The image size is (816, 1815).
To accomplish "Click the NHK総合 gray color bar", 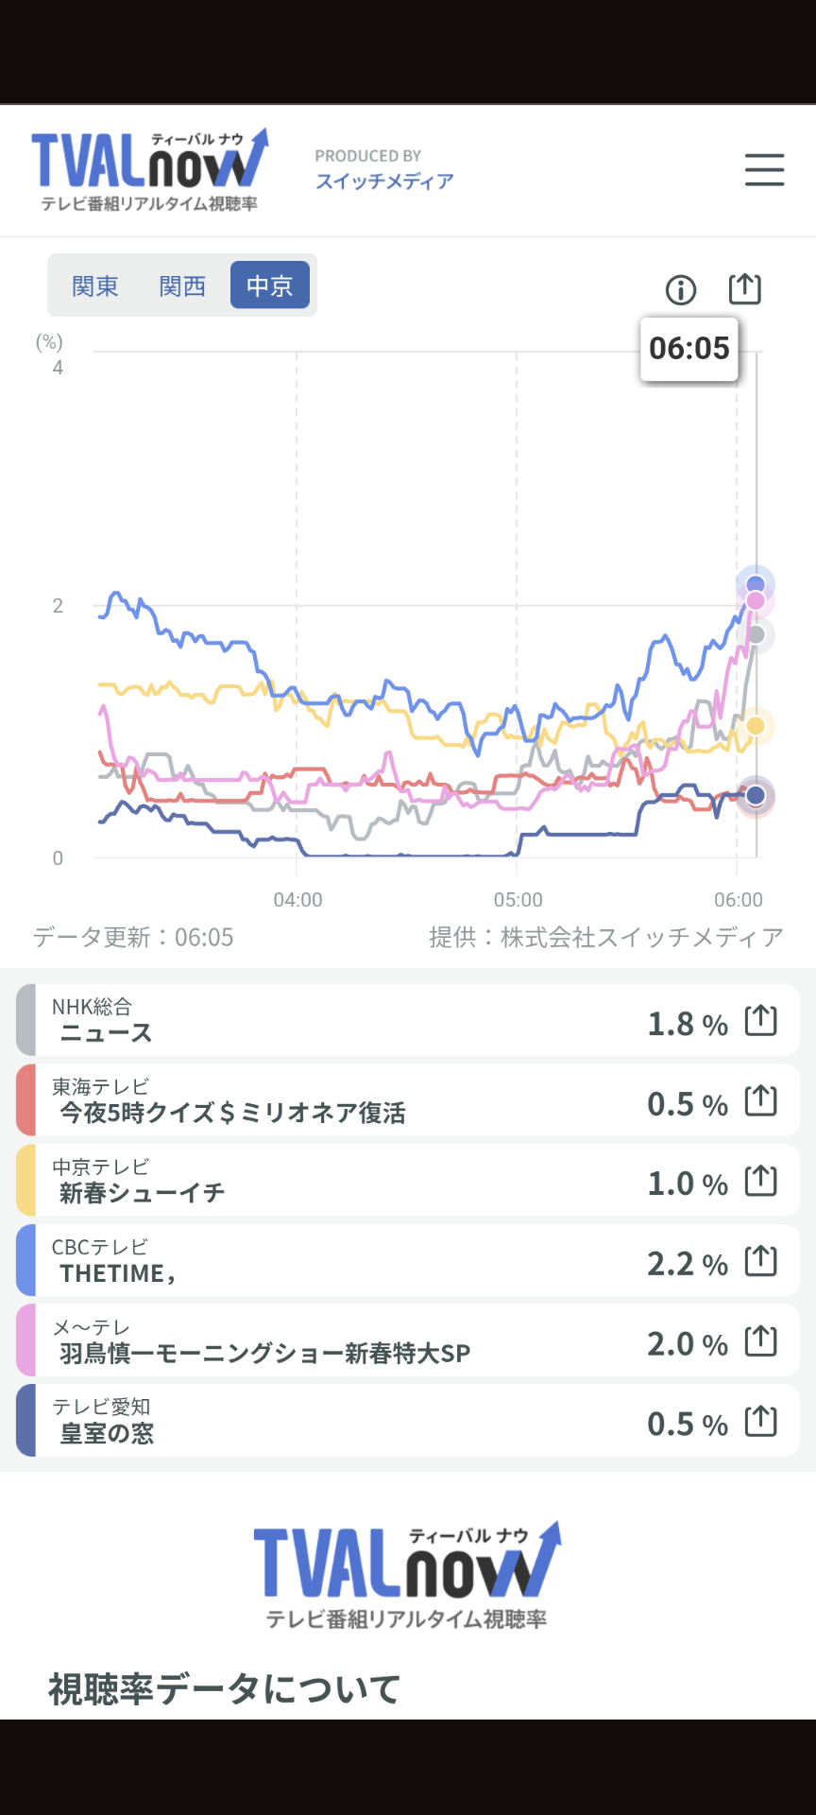I will 25,1020.
